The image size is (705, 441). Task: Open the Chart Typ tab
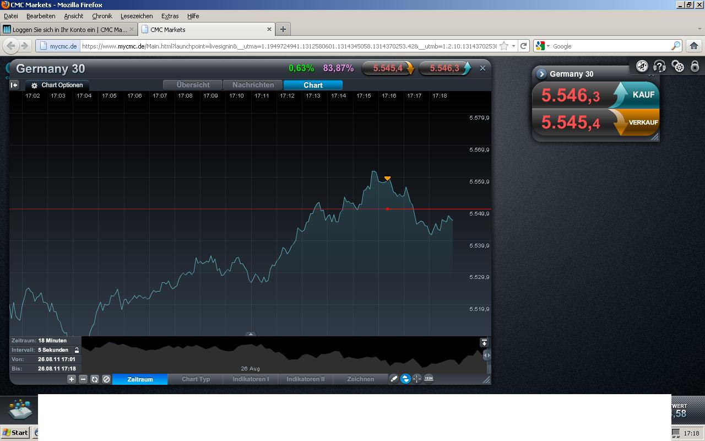196,379
